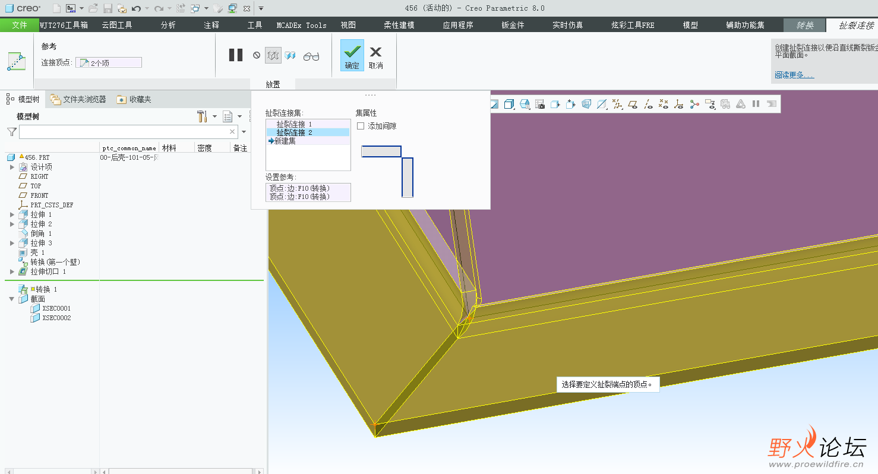Click the model tree filter funnel icon
This screenshot has width=878, height=474.
(11, 132)
